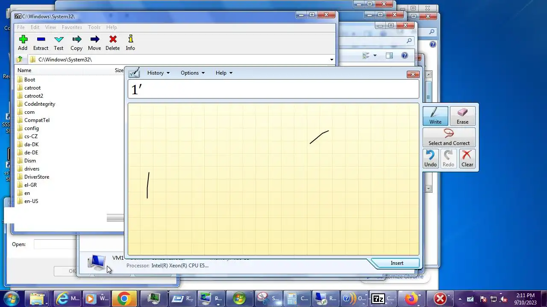
Task: Open the Options dropdown menu
Action: (192, 73)
